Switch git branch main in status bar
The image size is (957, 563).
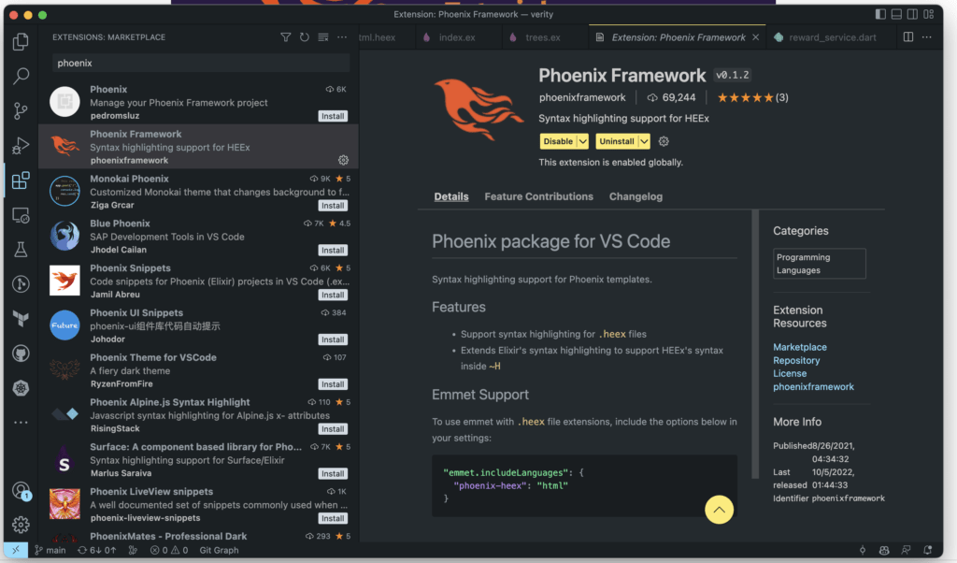coord(50,550)
